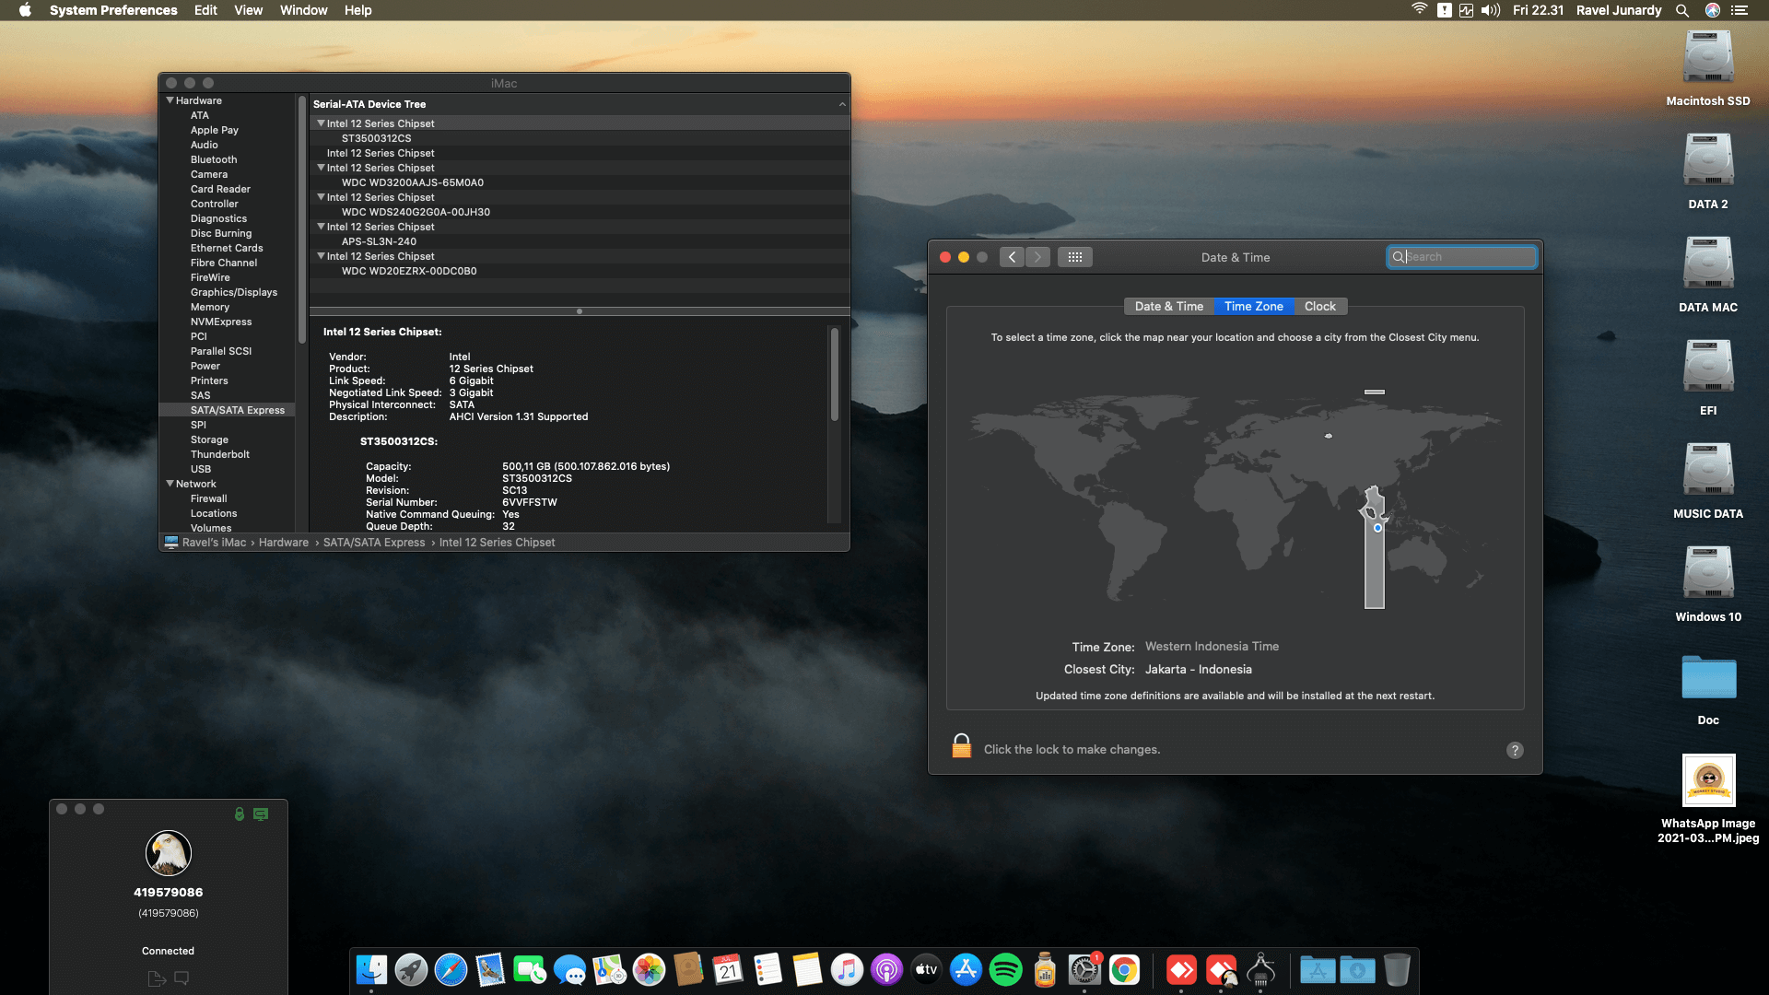Click the iMac pane split divider handle
Screen dimensions: 1769x995
tap(579, 311)
